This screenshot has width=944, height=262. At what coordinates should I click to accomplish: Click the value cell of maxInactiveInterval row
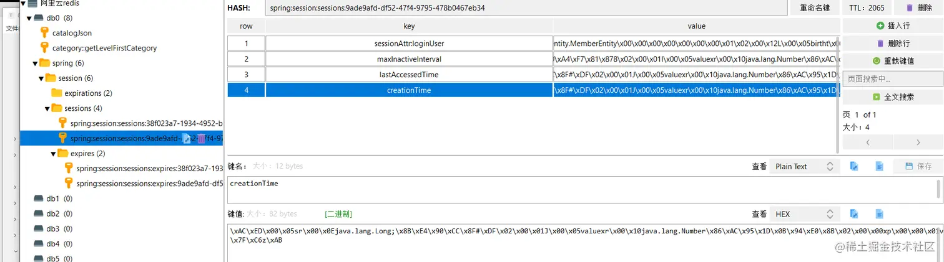click(x=696, y=59)
